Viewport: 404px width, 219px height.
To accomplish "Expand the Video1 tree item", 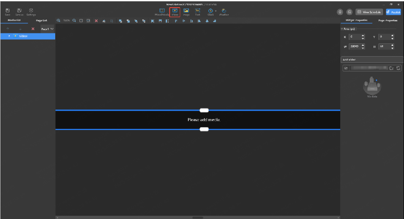I will pyautogui.click(x=9, y=36).
